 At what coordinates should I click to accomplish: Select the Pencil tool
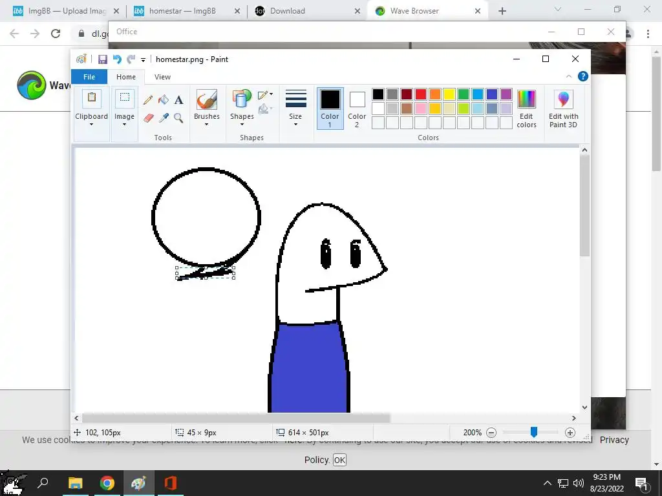[x=148, y=100]
